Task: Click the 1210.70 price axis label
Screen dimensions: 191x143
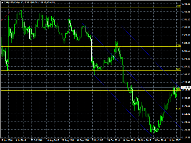Action: [186, 90]
